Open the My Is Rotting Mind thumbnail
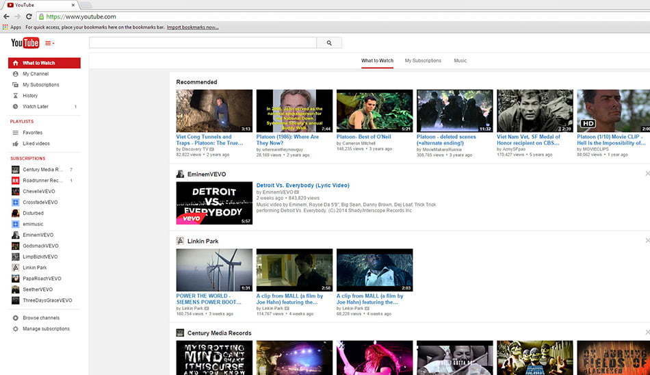This screenshot has width=650, height=375. 214,358
